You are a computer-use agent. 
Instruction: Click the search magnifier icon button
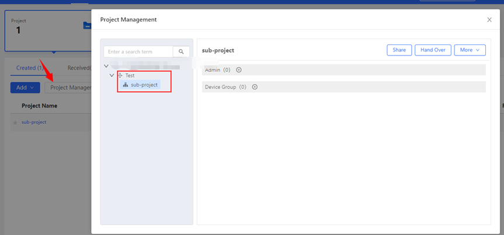pos(181,51)
